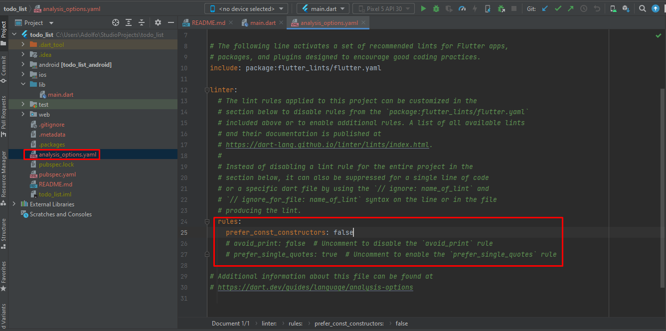The image size is (666, 331).
Task: Collapse the todo_list root folder
Action: point(14,35)
